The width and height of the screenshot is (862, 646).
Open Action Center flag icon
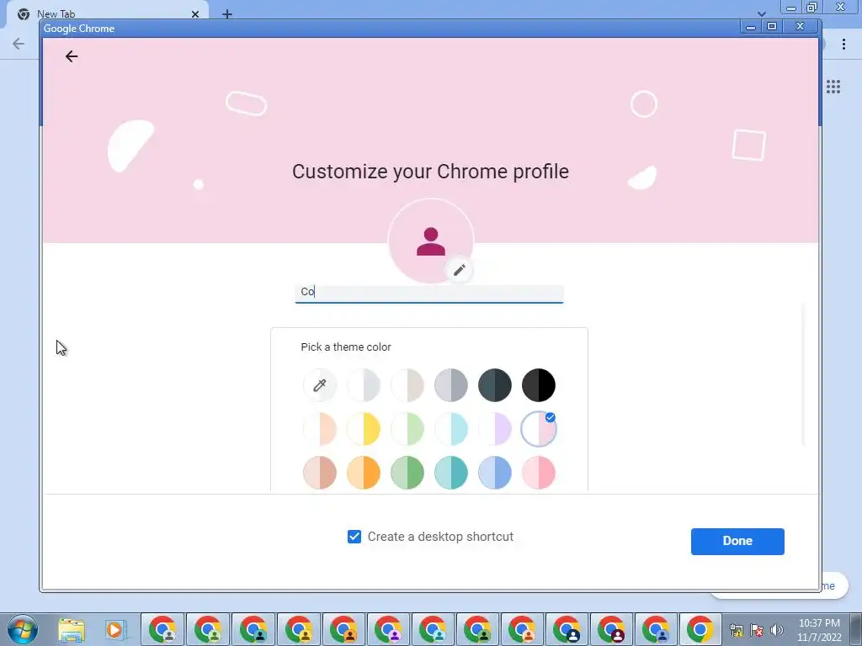point(757,630)
